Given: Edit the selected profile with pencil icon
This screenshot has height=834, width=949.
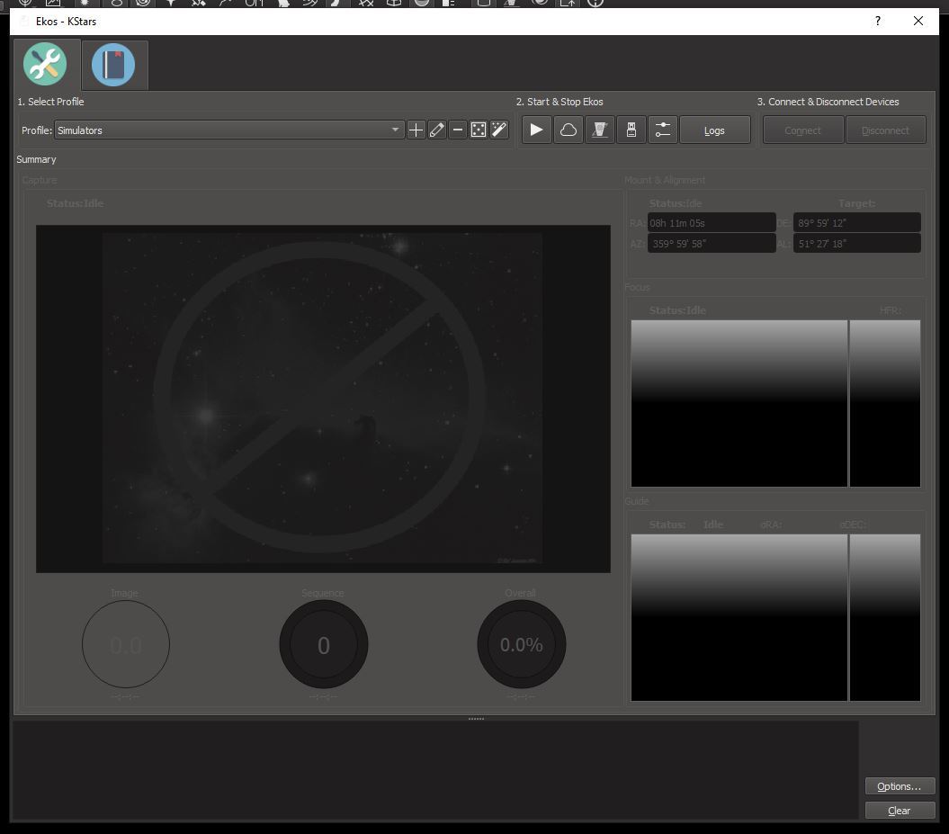Looking at the screenshot, I should pyautogui.click(x=437, y=130).
